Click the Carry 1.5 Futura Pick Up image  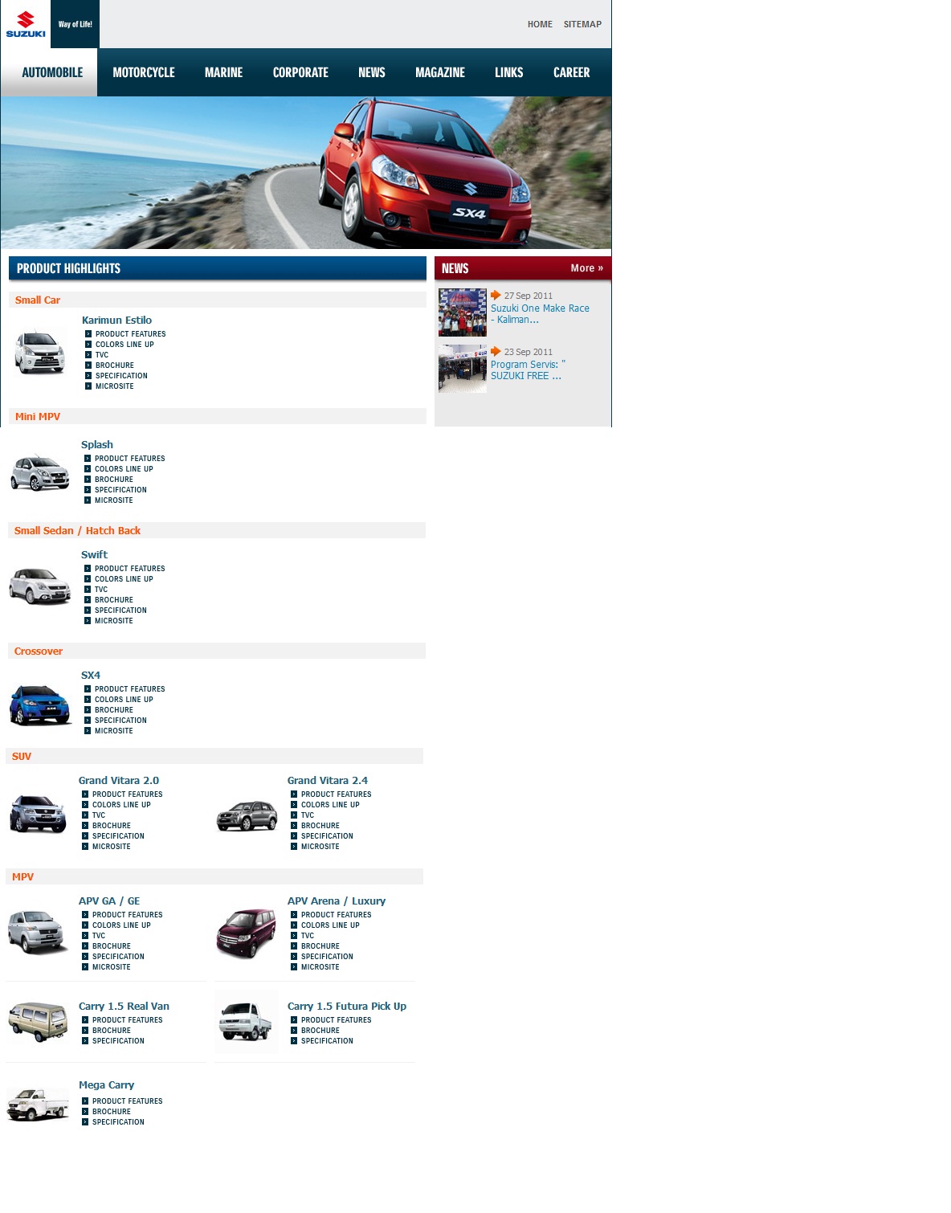click(x=247, y=1023)
